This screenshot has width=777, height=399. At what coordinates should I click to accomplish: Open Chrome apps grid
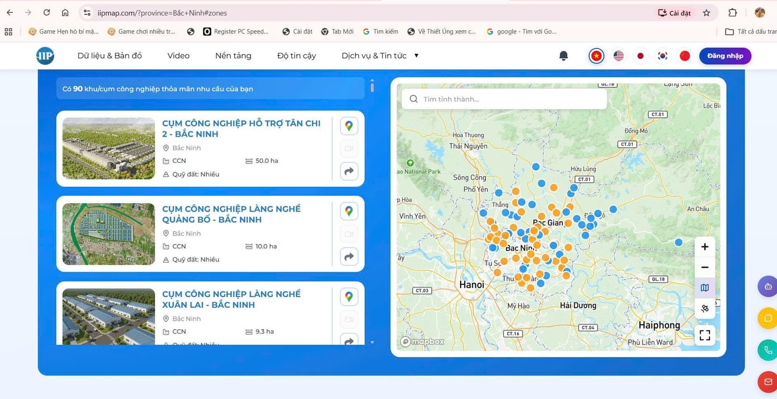coord(8,32)
